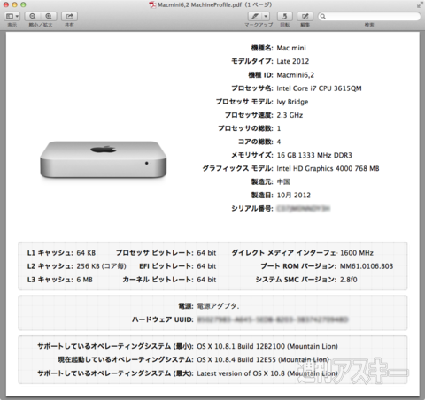Image resolution: width=425 pixels, height=400 pixels.
Task: Click the magnifier icon inside the search field
Action: pos(323,17)
